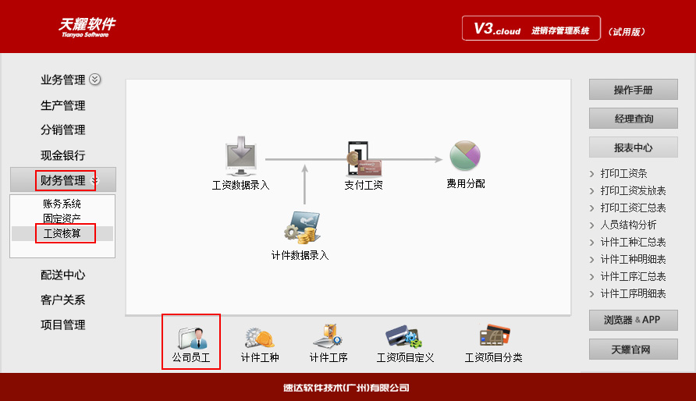Image resolution: width=696 pixels, height=401 pixels.
Task: Open the 打印工资条 report link
Action: [x=623, y=173]
